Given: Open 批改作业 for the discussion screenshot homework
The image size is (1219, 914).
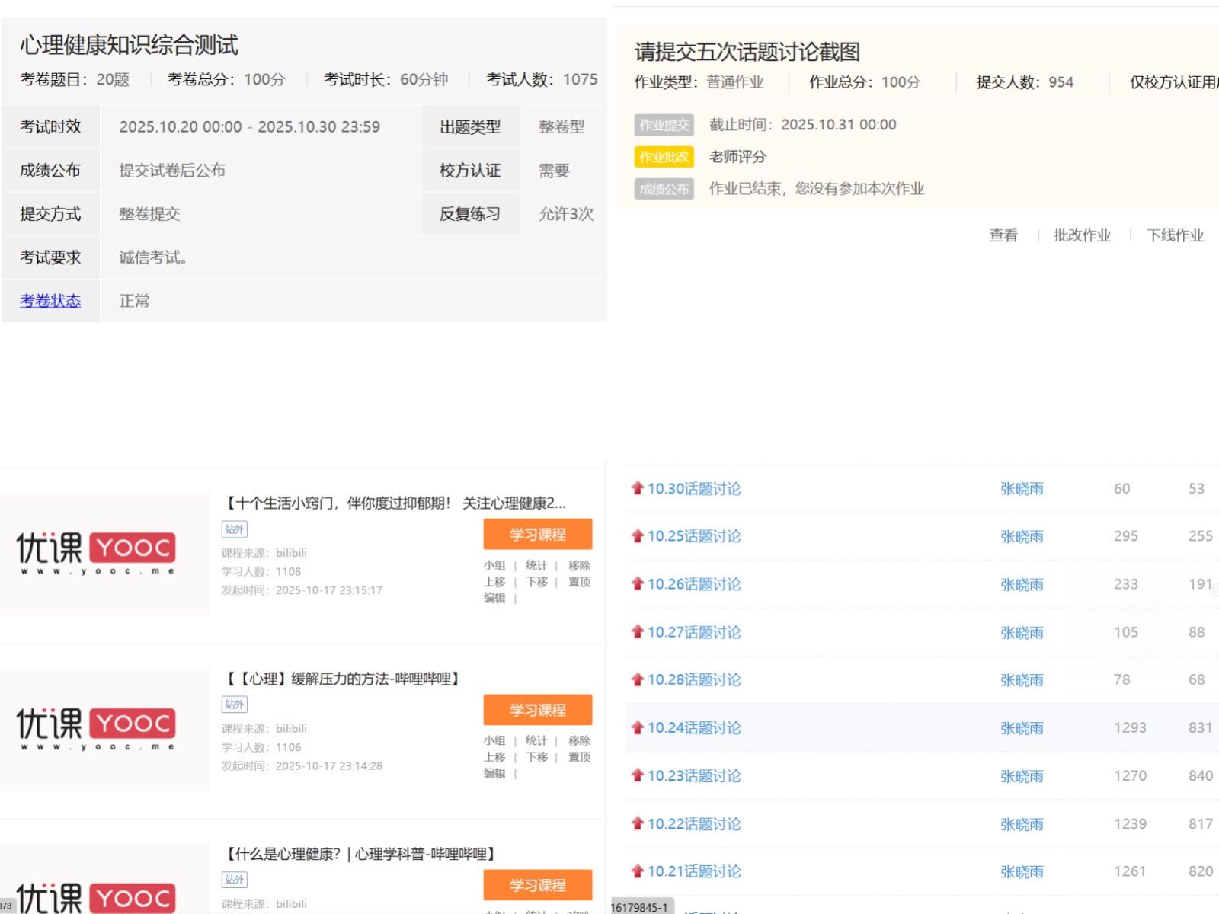Looking at the screenshot, I should coord(1082,235).
